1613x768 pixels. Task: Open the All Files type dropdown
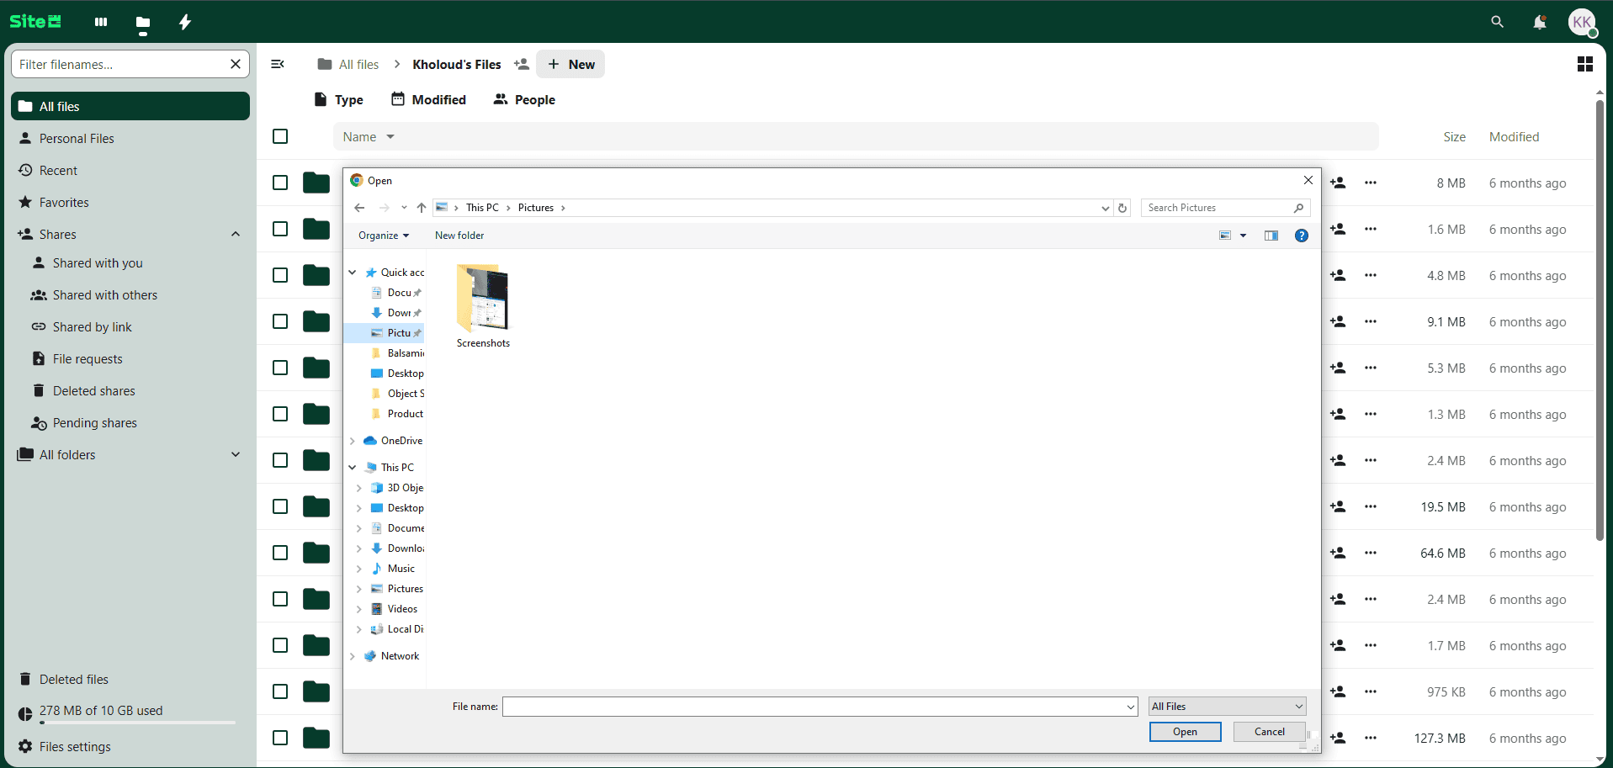[1227, 707]
